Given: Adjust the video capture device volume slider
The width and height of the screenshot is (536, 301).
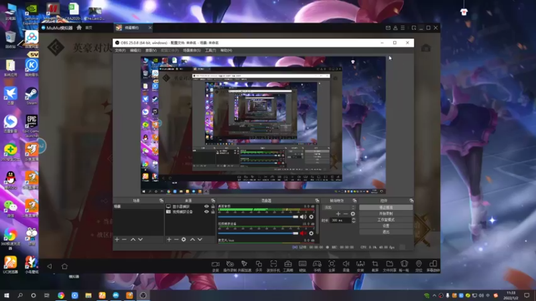Looking at the screenshot, I should click(x=258, y=233).
